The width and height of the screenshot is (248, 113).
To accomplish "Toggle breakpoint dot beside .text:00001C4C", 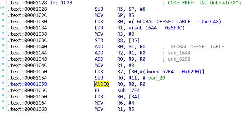I will click(x=3, y=64).
